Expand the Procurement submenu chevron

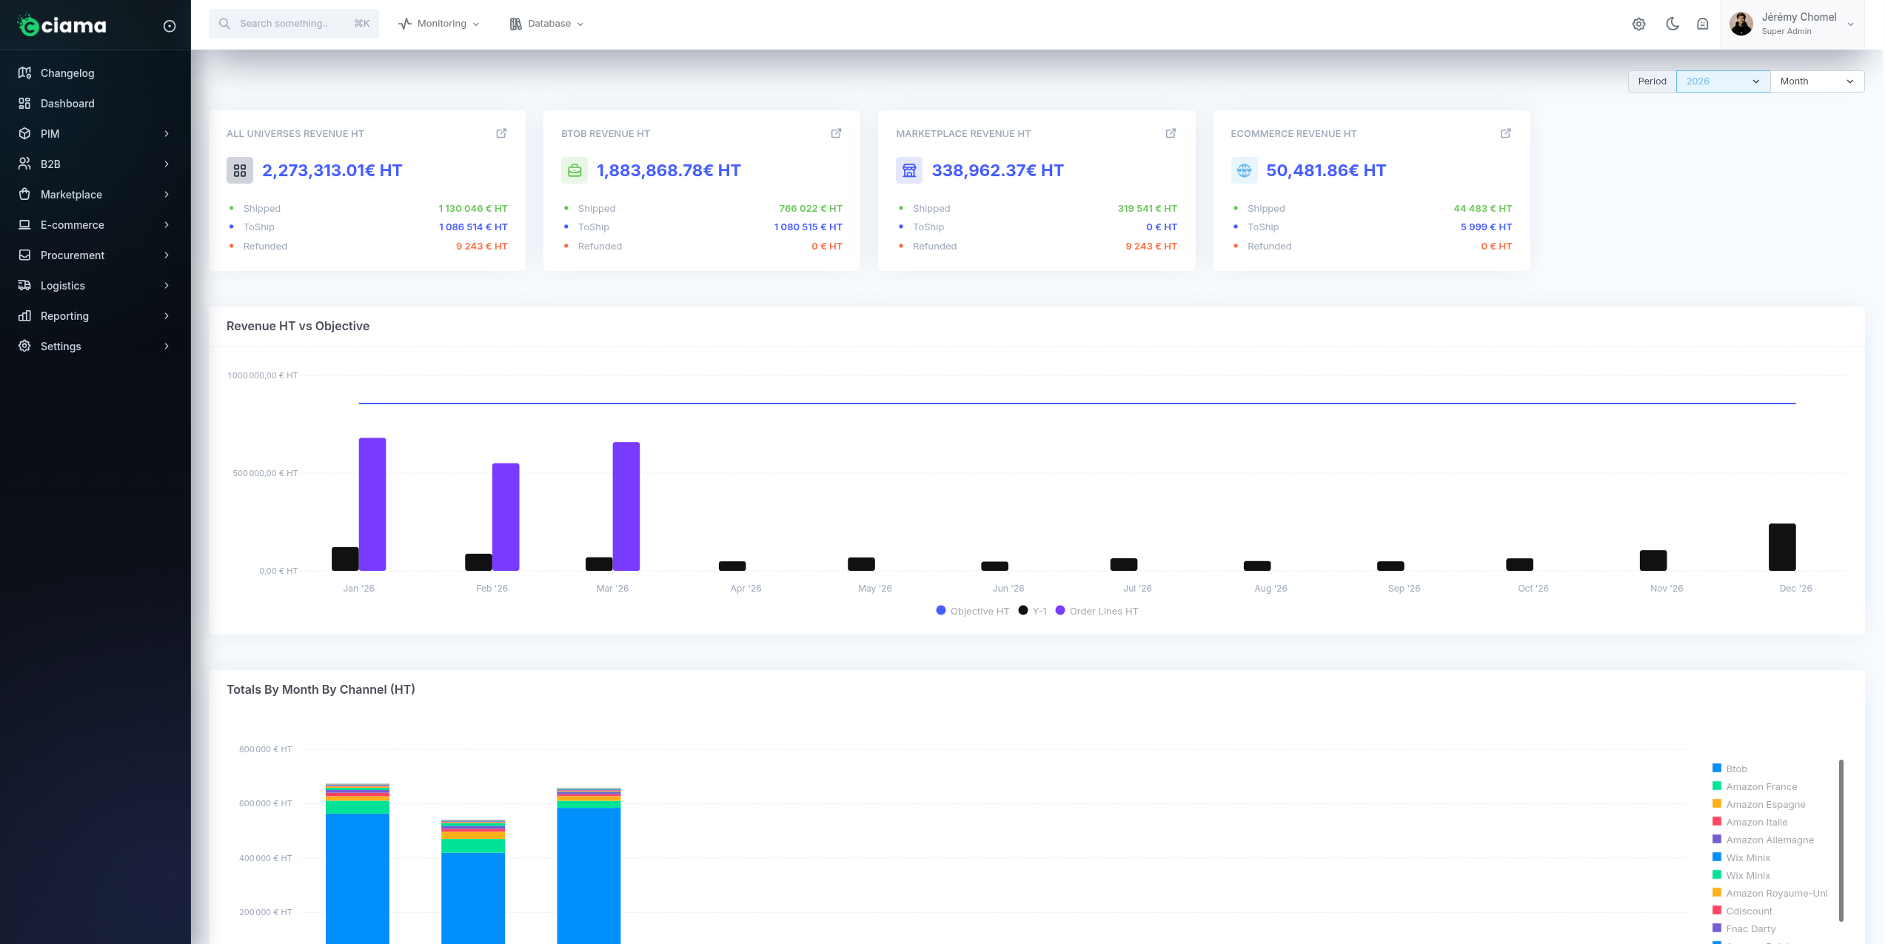coord(167,255)
